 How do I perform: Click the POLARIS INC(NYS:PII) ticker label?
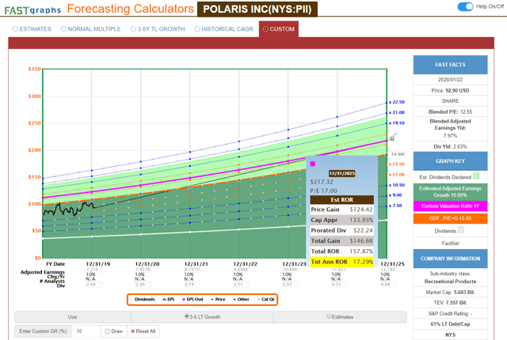coord(257,9)
